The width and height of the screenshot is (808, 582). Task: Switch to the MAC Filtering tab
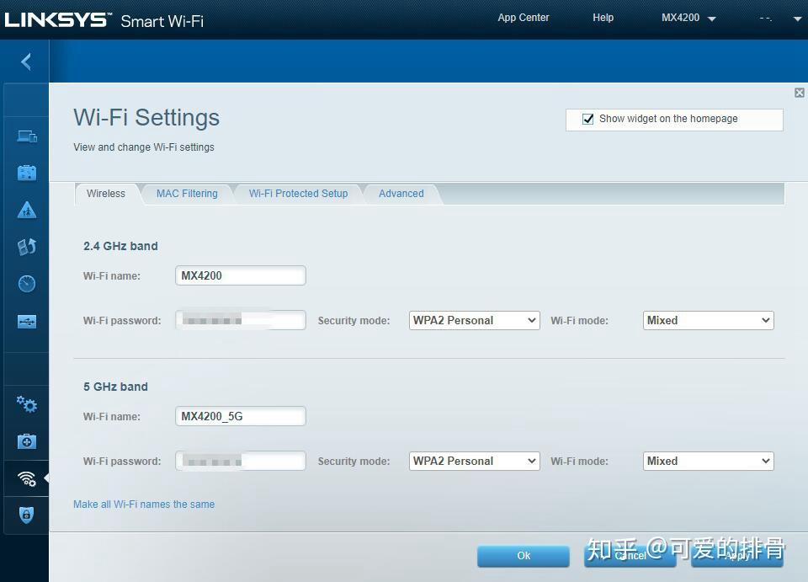187,194
